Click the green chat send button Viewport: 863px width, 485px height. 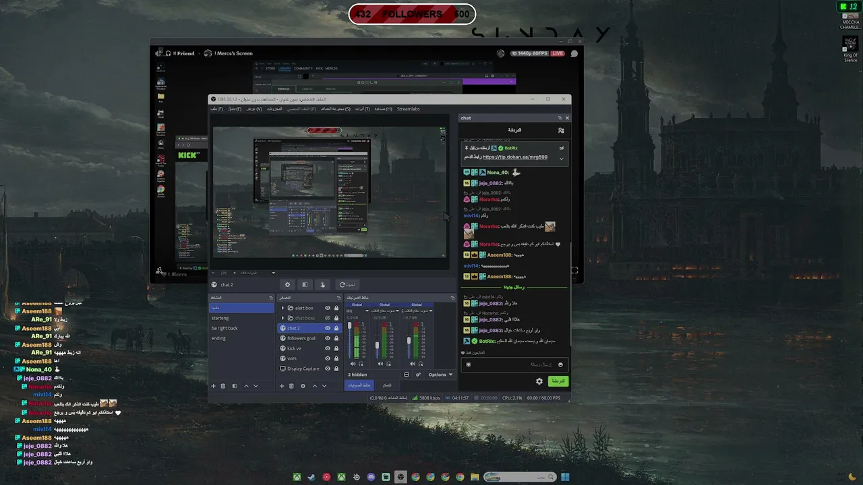point(558,381)
